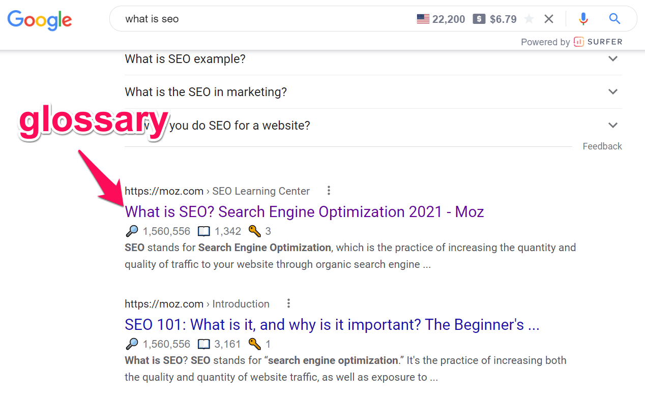The width and height of the screenshot is (645, 398).
Task: Expand "What is the SEO in marketing?" question
Action: click(373, 92)
